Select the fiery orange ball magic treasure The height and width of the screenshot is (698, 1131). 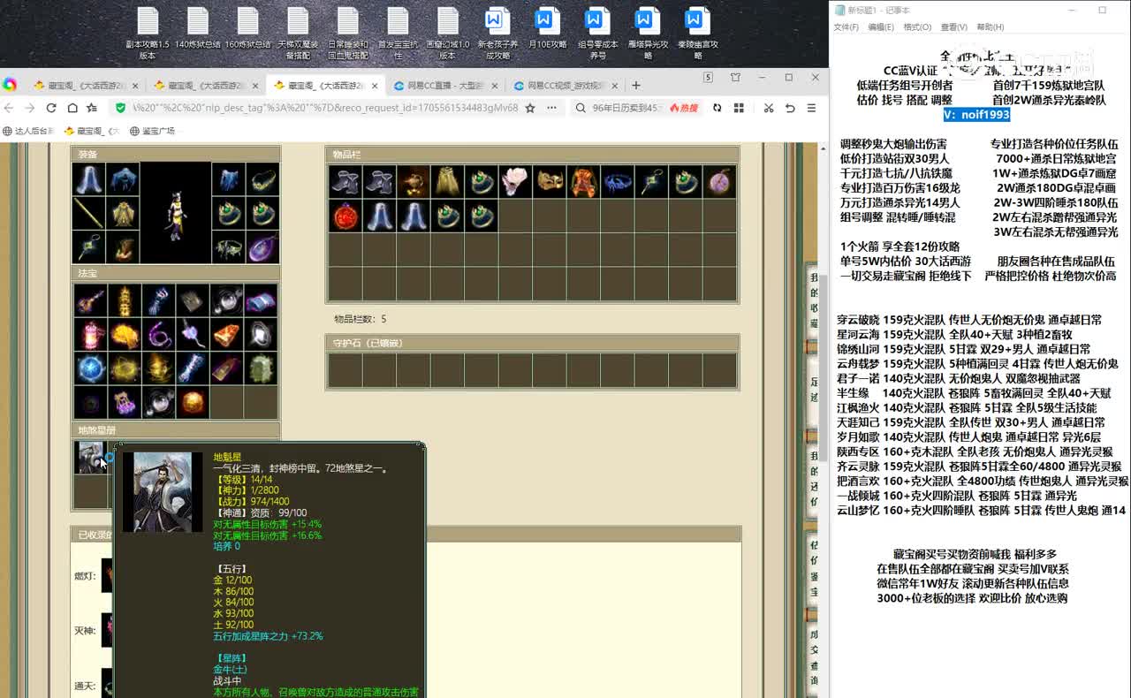click(193, 403)
